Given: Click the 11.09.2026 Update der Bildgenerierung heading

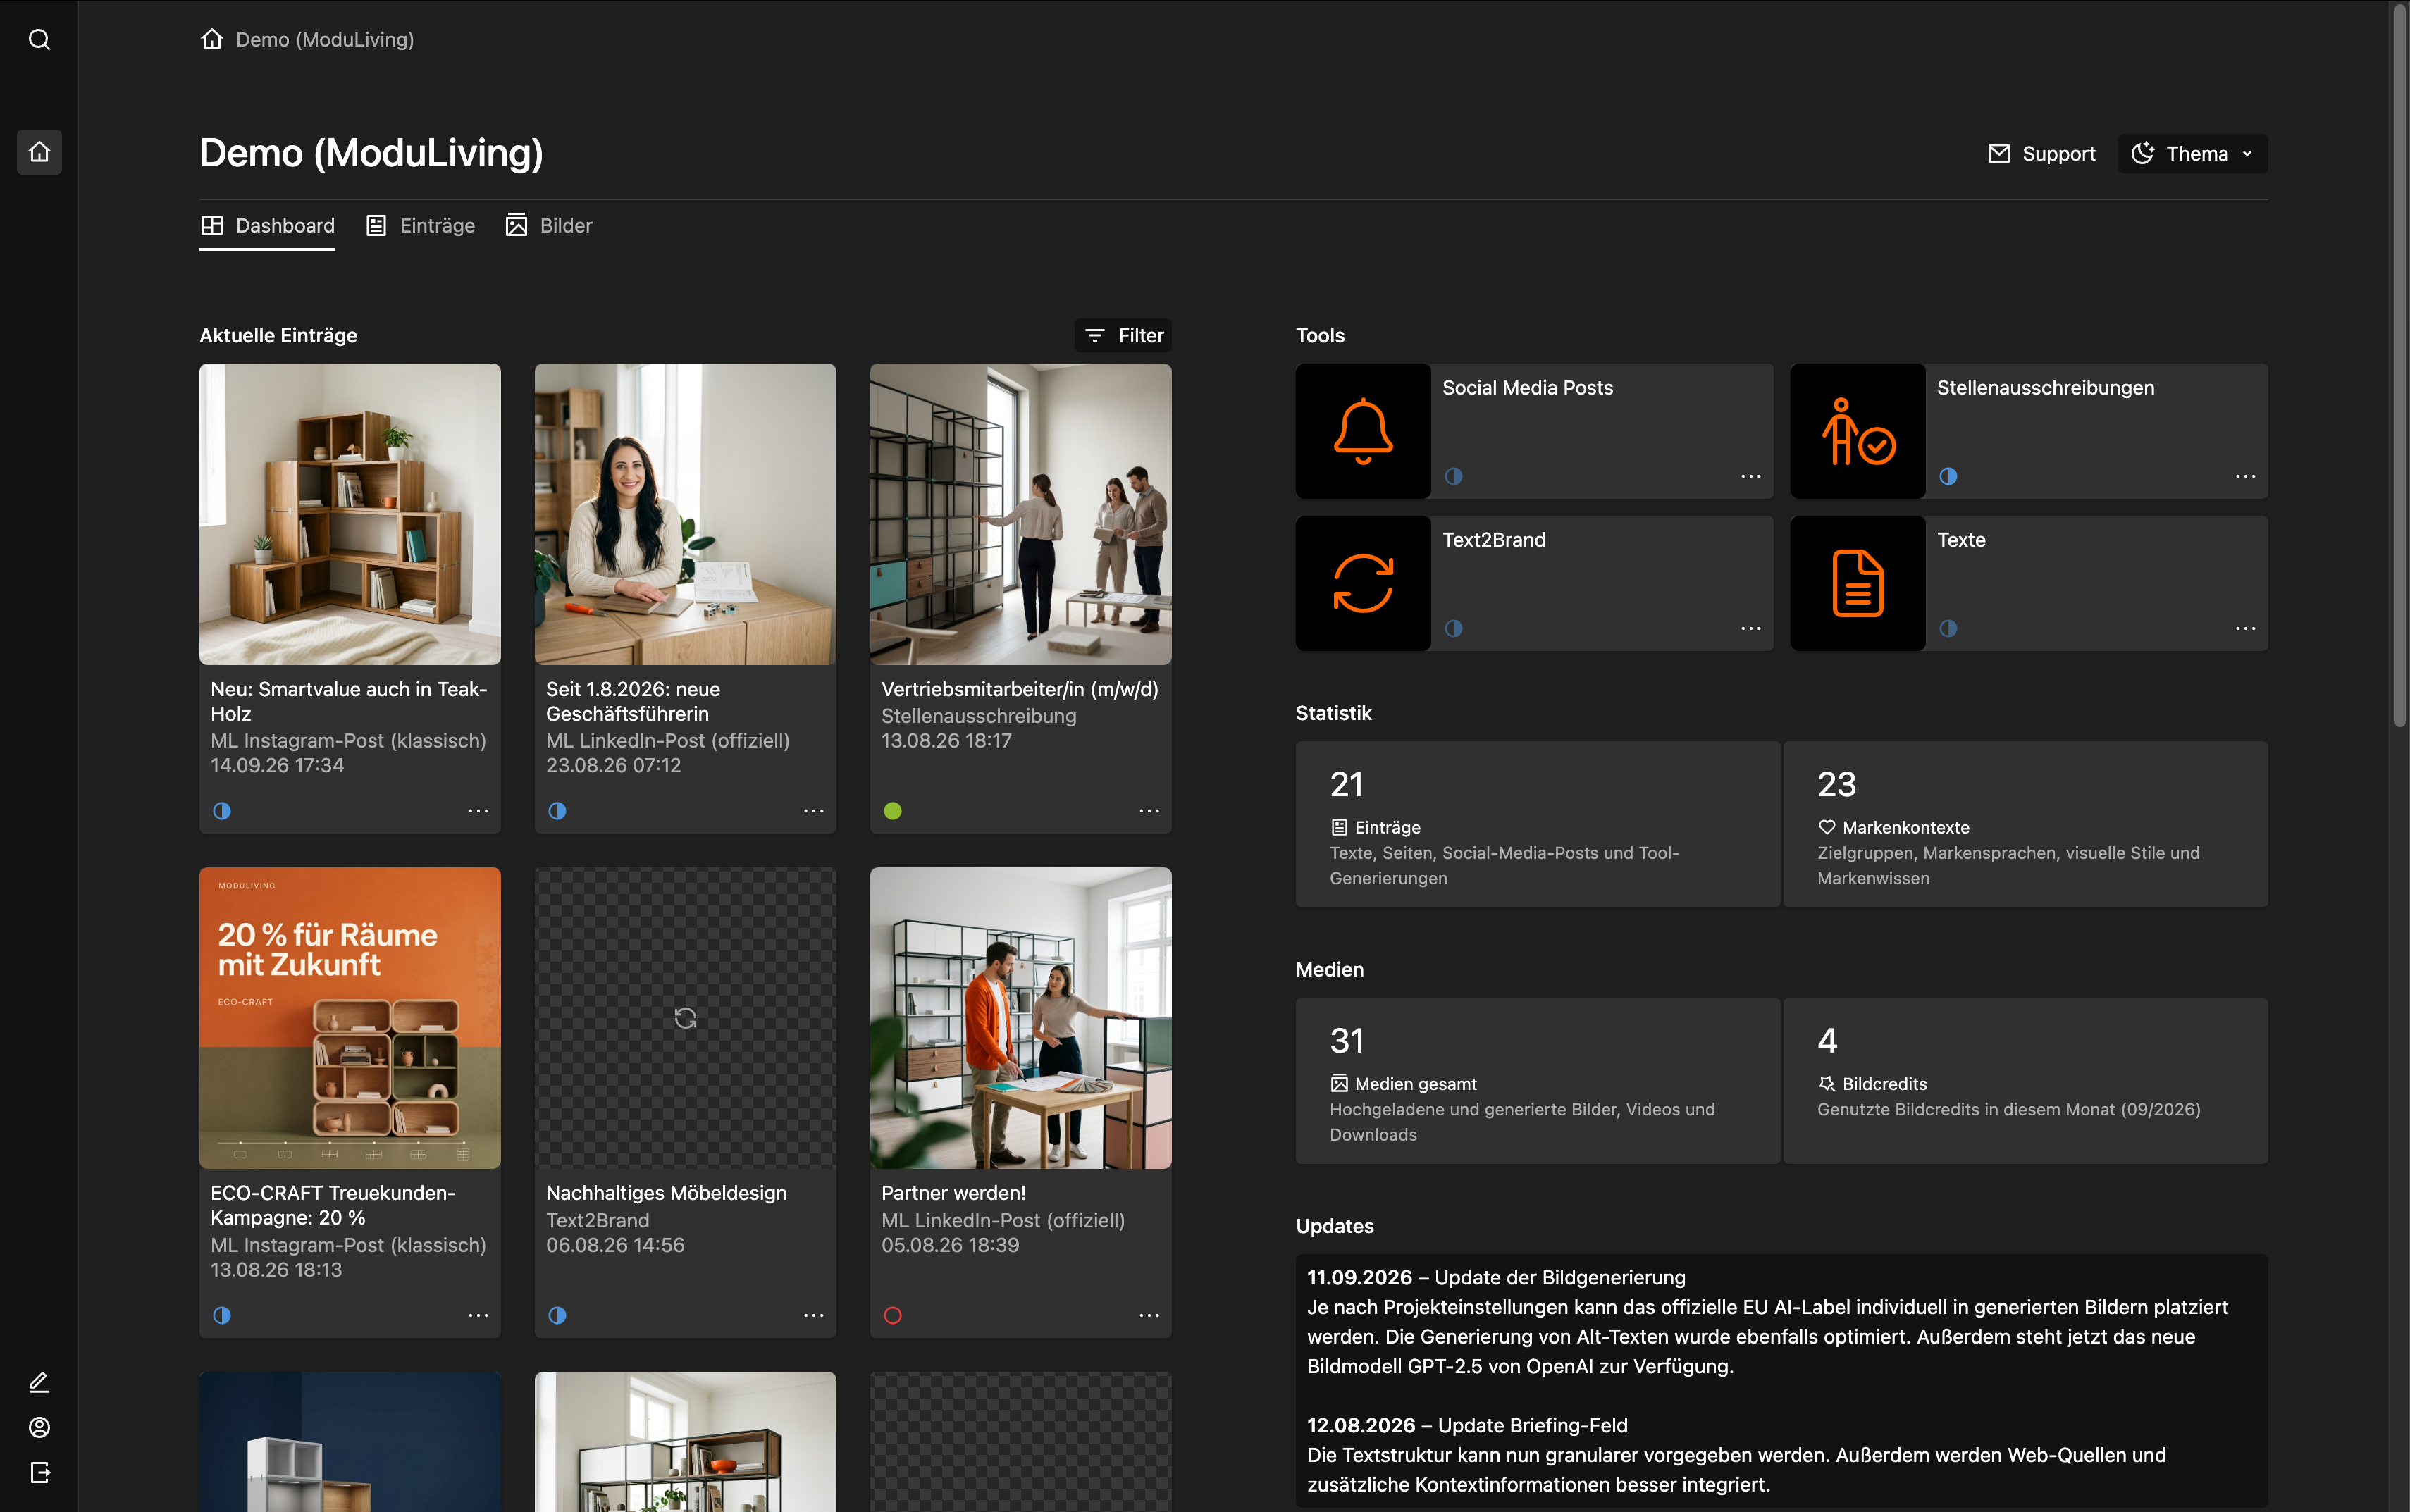Looking at the screenshot, I should point(1496,1277).
